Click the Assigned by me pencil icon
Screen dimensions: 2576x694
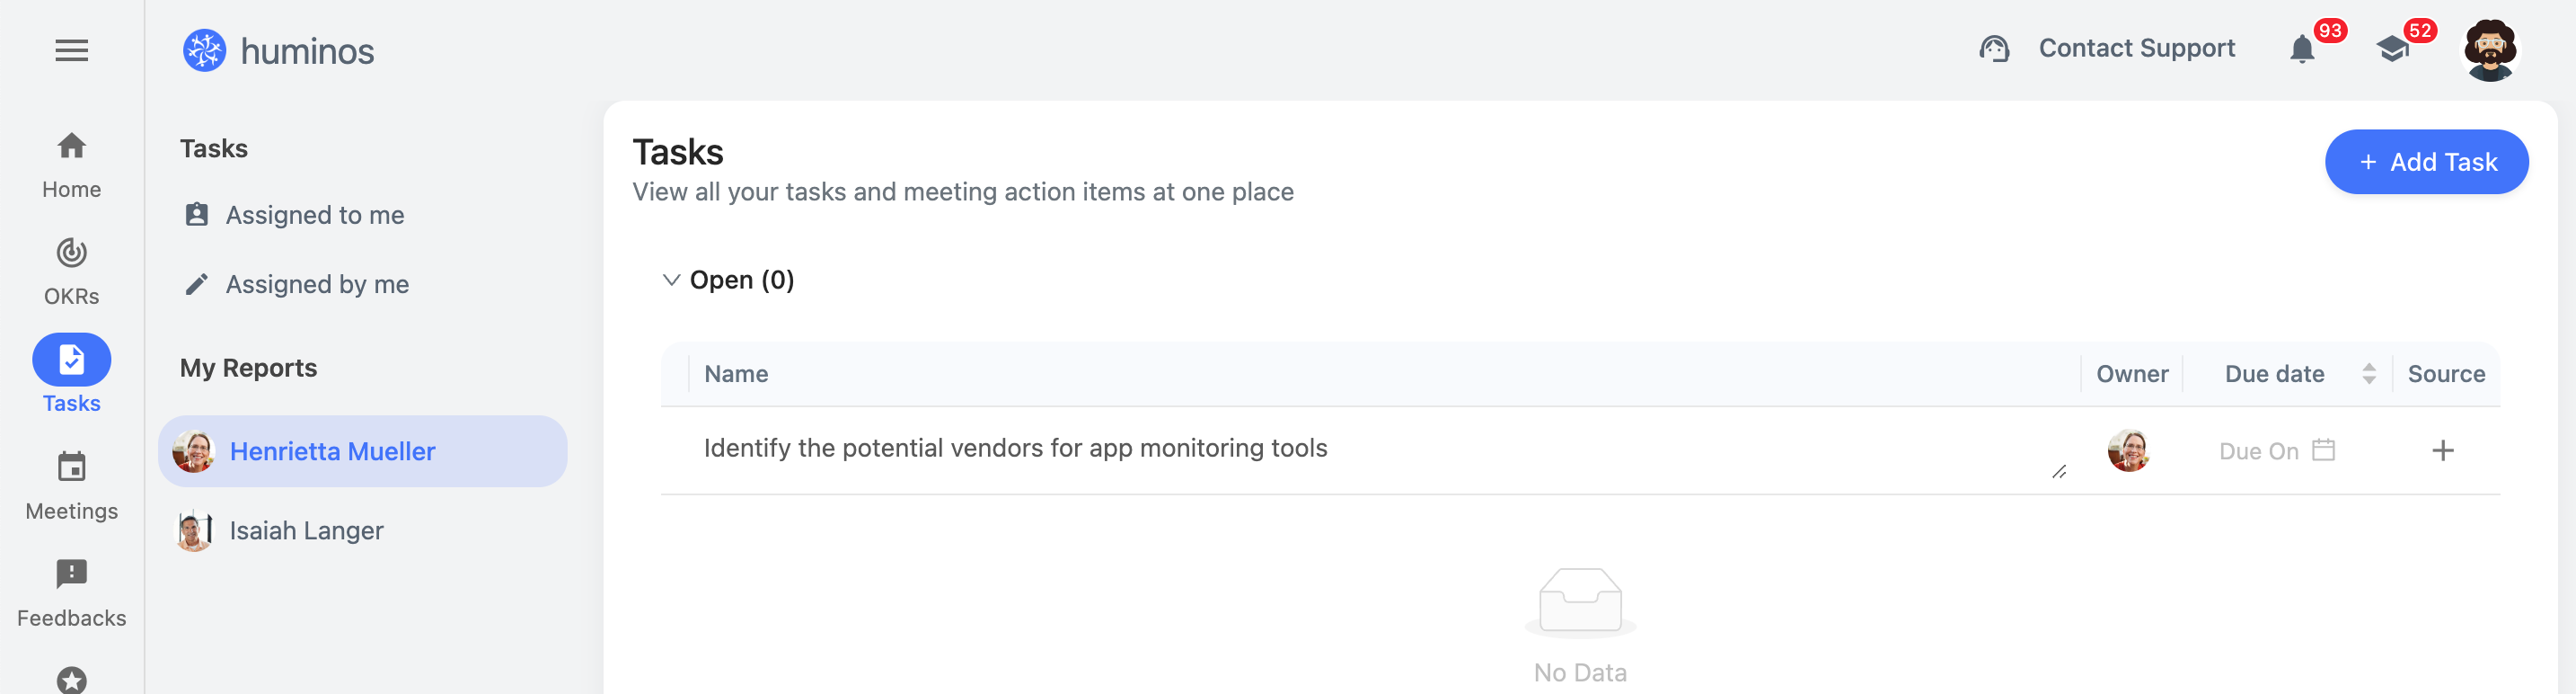(x=197, y=284)
